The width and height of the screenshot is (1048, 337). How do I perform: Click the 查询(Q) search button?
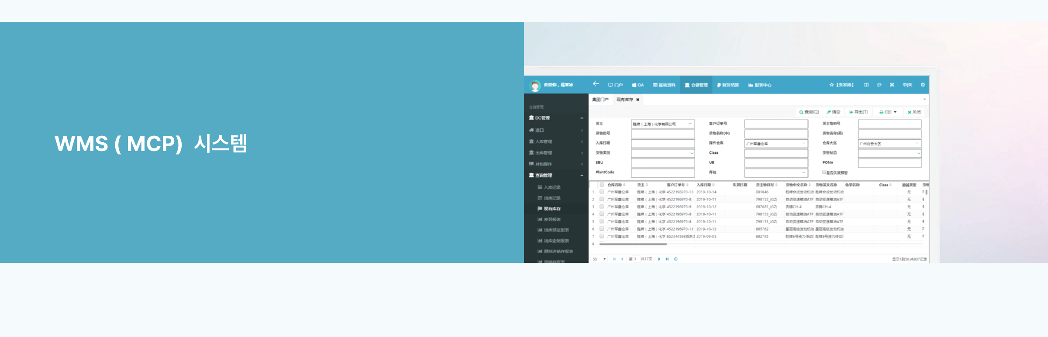coord(809,112)
